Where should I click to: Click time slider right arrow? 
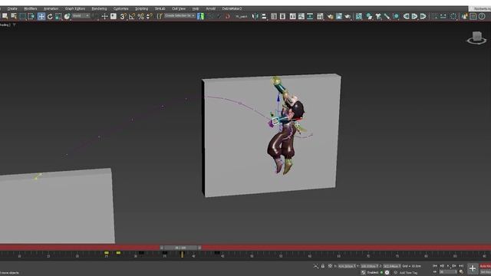[x=199, y=248]
